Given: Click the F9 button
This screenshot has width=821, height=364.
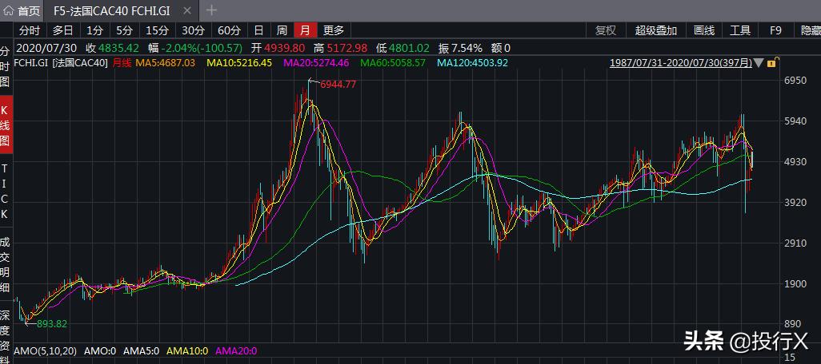Looking at the screenshot, I should click(x=775, y=30).
